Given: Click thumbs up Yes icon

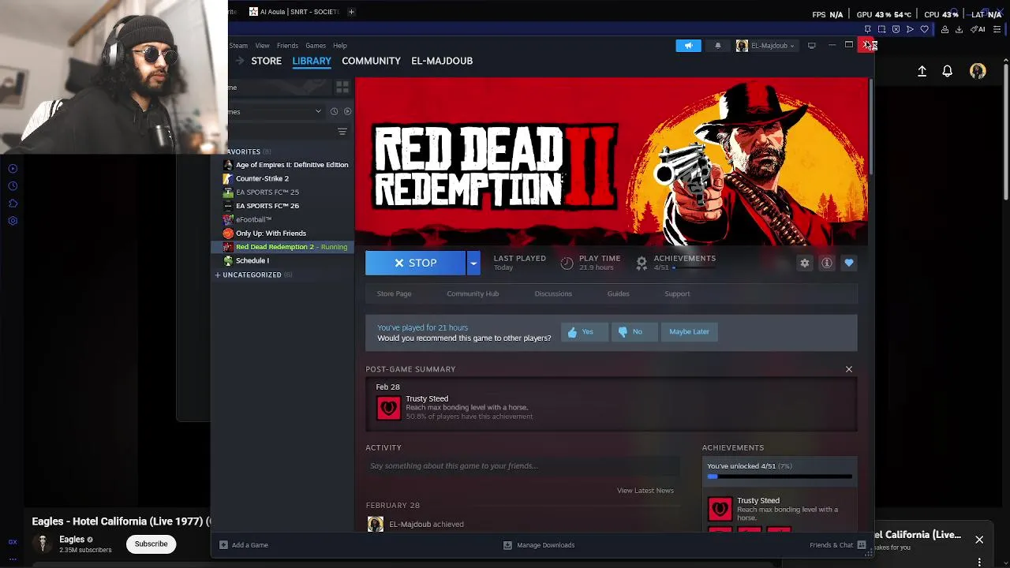Looking at the screenshot, I should (573, 332).
